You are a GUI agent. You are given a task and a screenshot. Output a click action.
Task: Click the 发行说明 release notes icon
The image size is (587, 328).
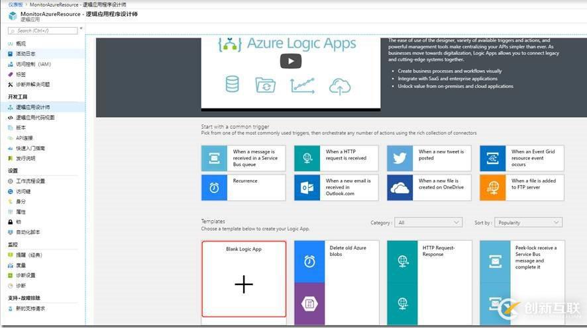[x=10, y=159]
